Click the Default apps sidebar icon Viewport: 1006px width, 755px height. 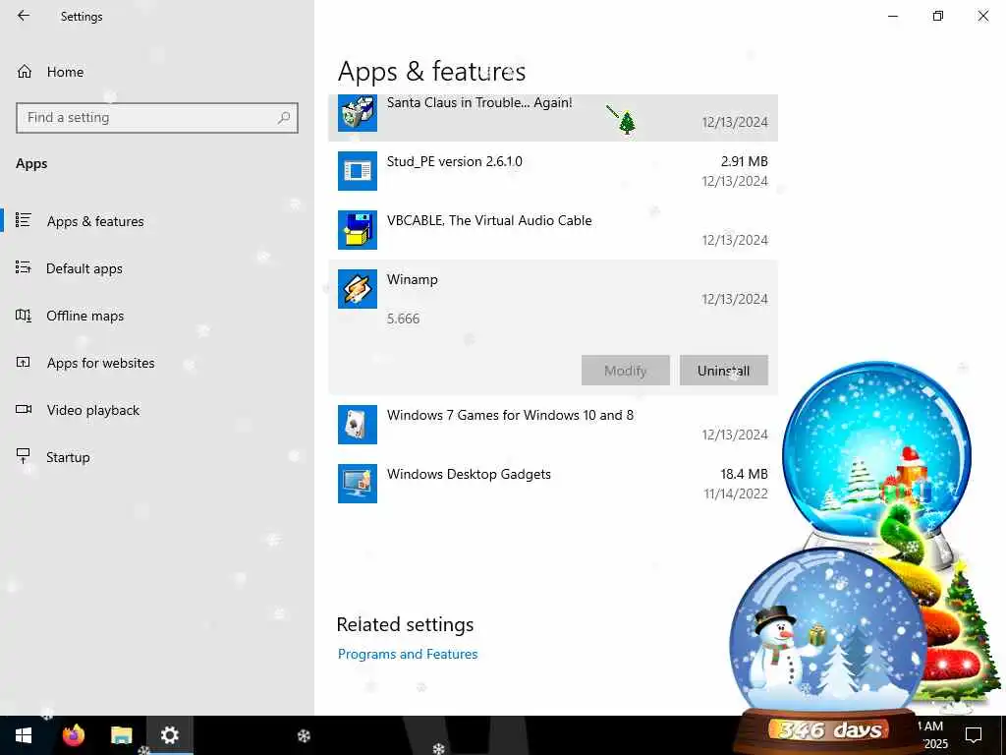[x=24, y=267]
